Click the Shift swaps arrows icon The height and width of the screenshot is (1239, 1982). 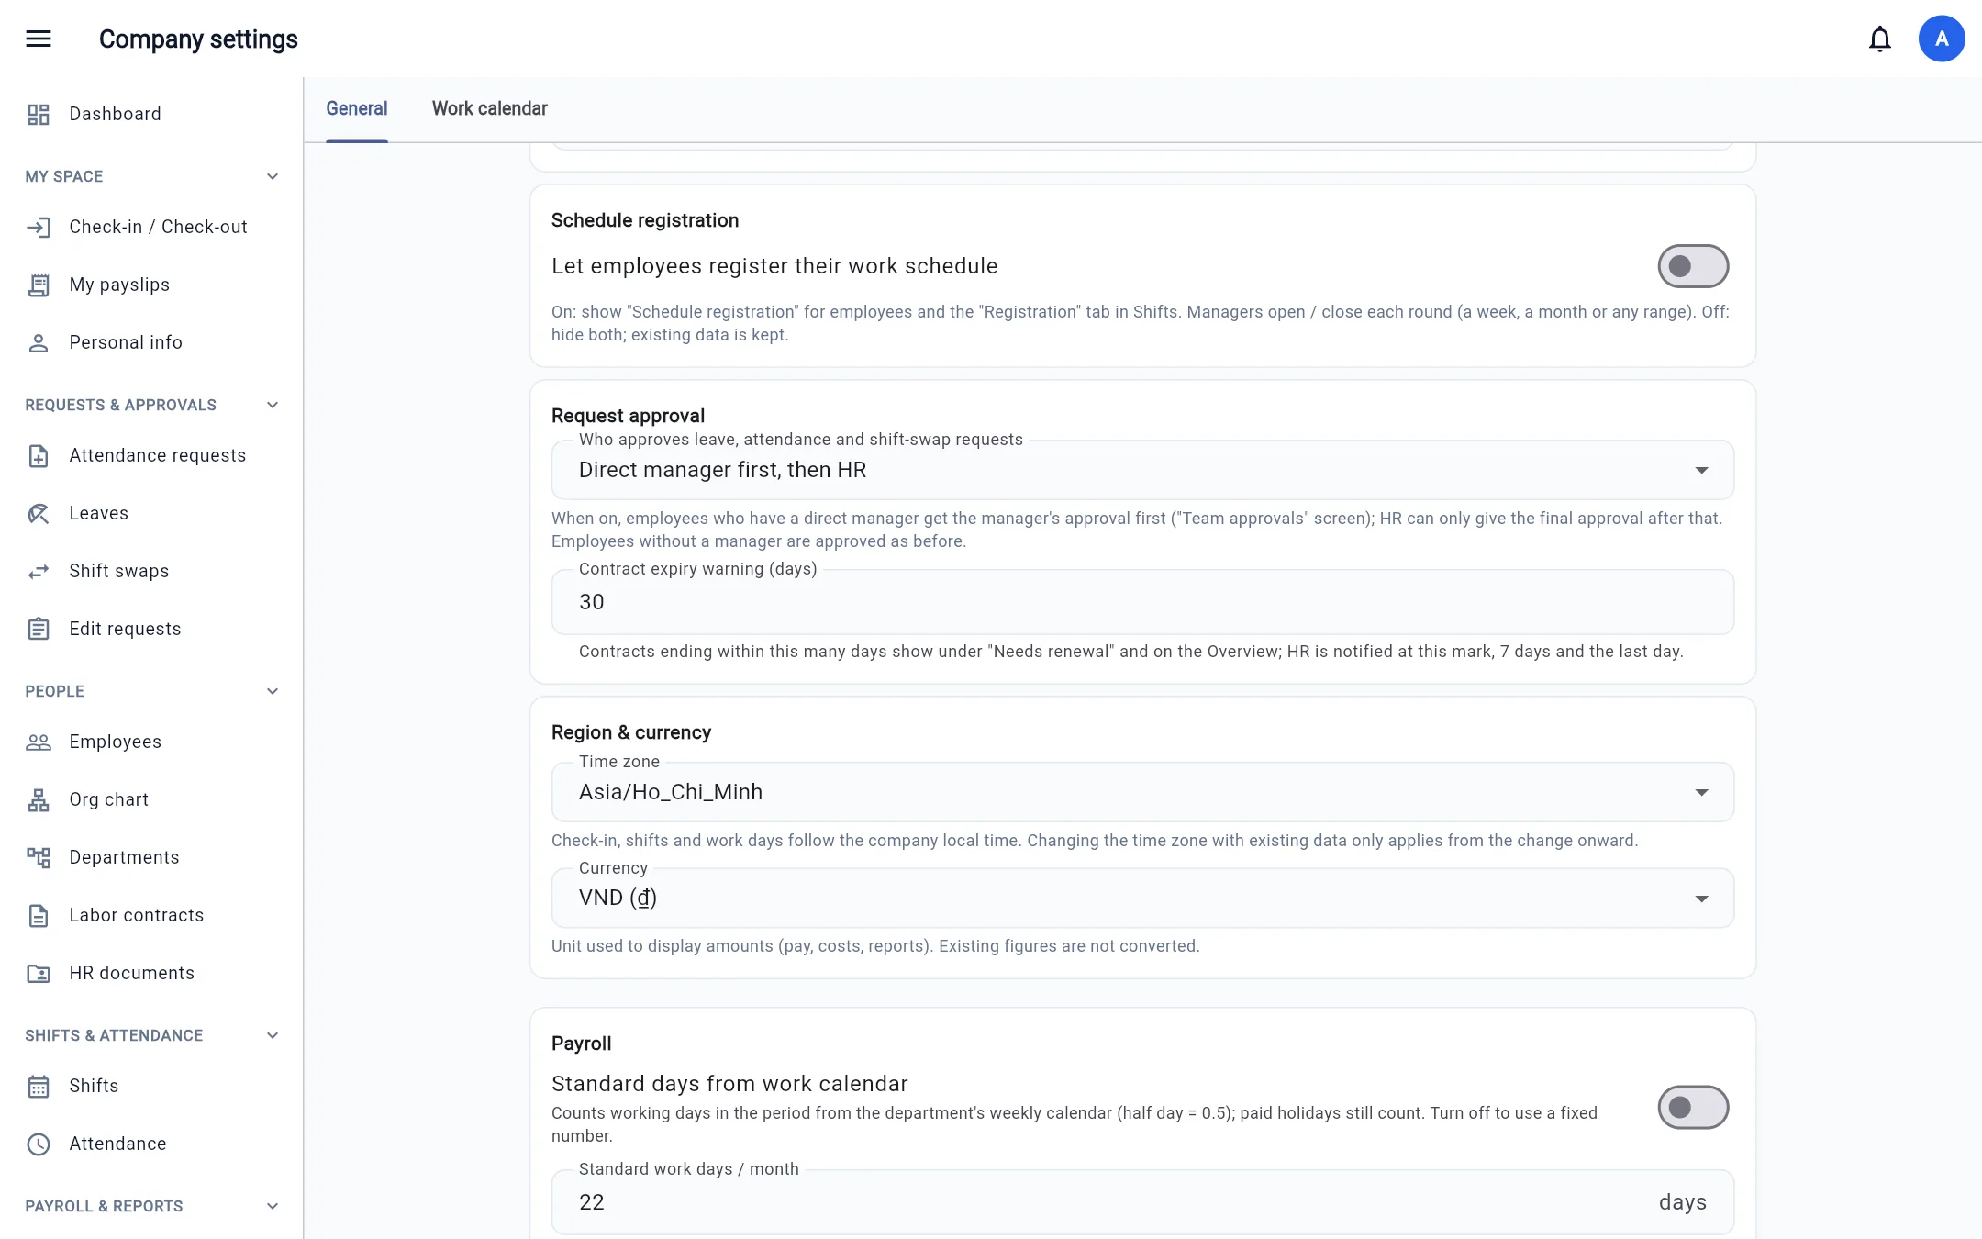[39, 571]
